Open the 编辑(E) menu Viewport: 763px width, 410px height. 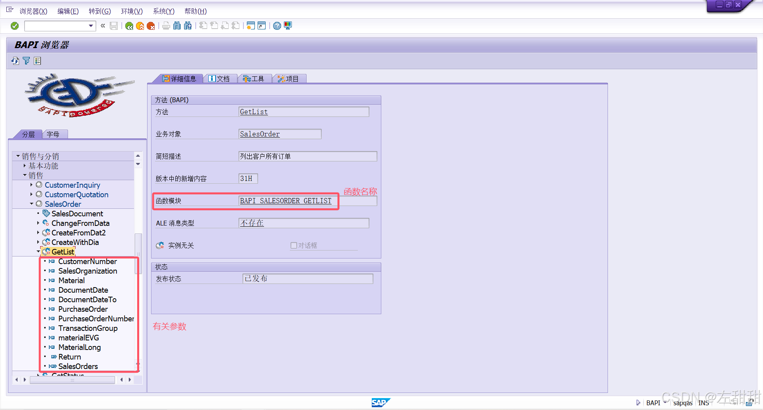pyautogui.click(x=68, y=11)
